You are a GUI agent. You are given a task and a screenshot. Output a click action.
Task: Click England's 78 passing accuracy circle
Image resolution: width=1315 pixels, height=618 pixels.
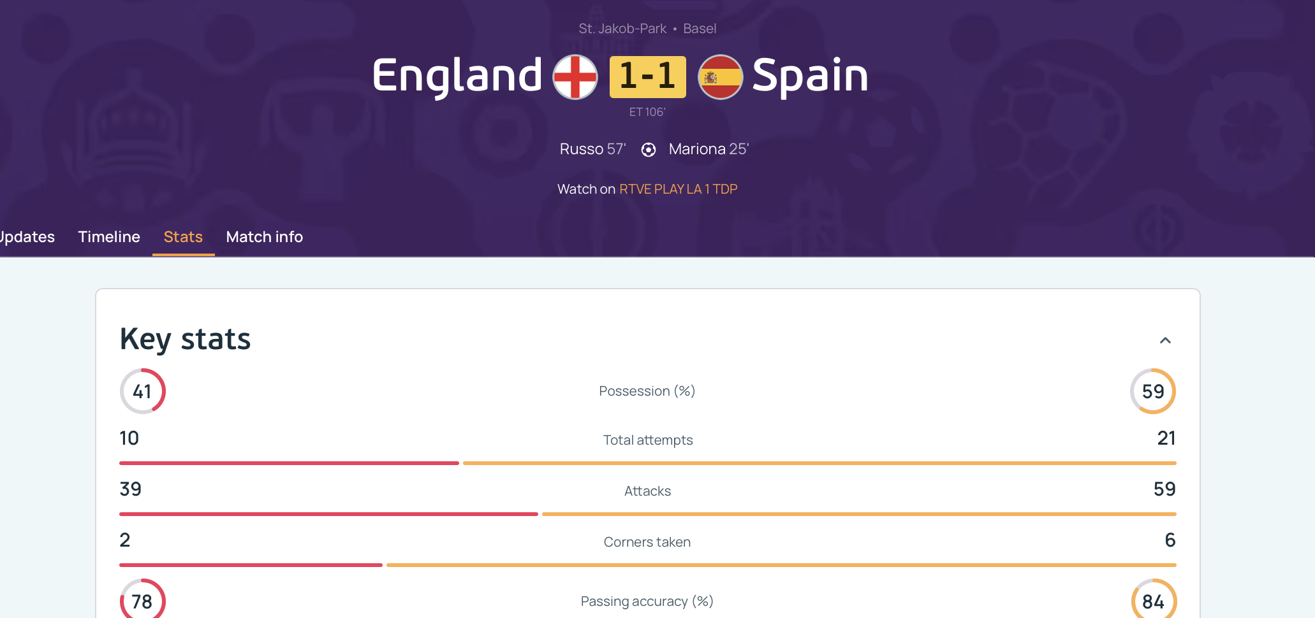click(143, 601)
